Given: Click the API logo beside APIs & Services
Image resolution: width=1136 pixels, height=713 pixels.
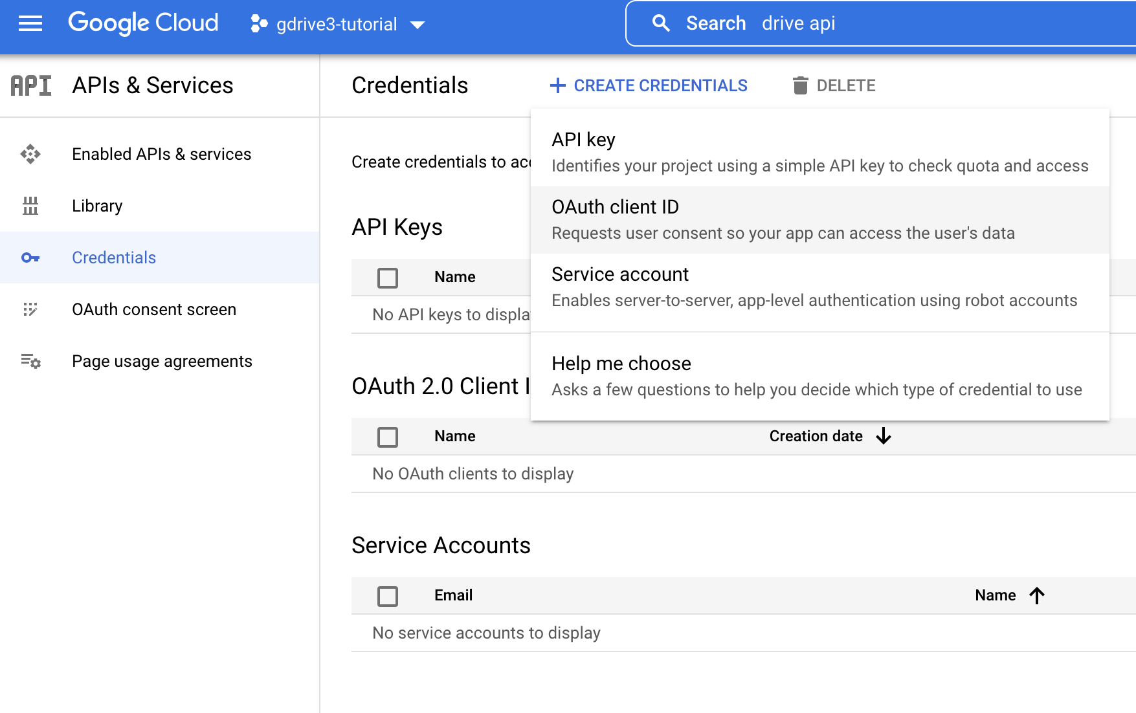Looking at the screenshot, I should [x=31, y=85].
